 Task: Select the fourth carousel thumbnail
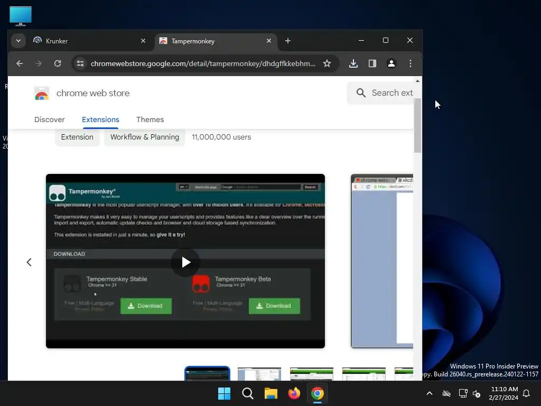click(364, 374)
